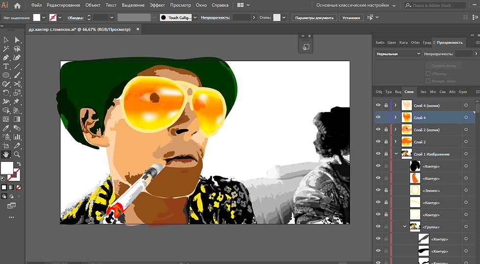
Task: Open the Просмотр menu
Action: pos(180,5)
